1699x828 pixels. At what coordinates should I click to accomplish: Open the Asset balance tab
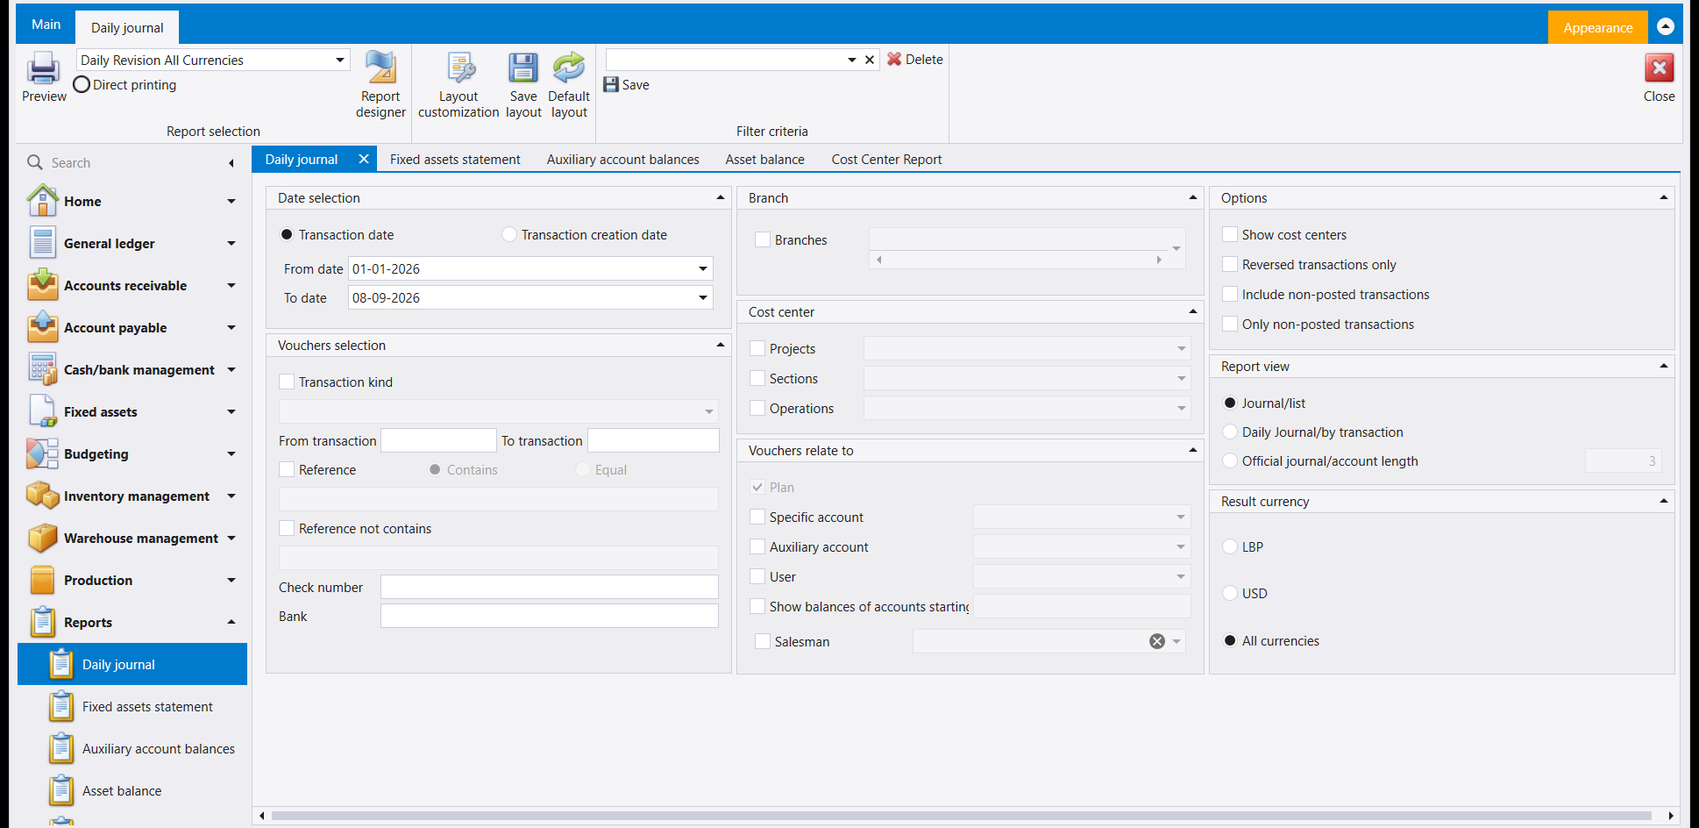(765, 159)
